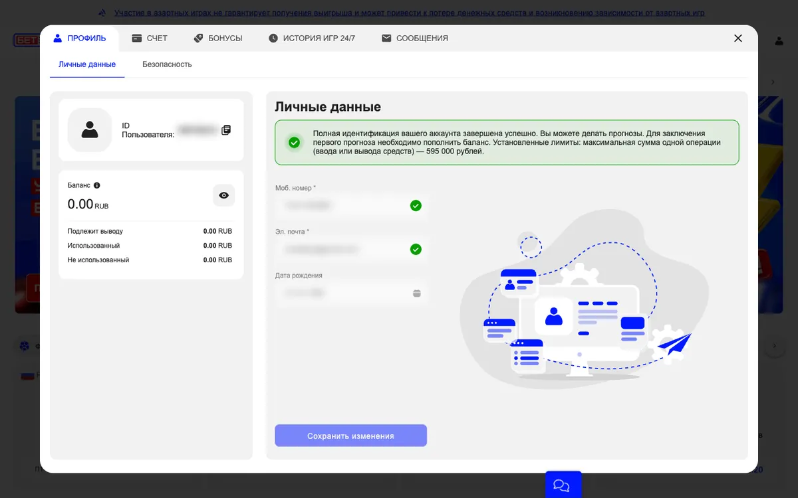Open ИСТОРИЯ ИГР 24/7 tab
The width and height of the screenshot is (798, 498).
312,39
